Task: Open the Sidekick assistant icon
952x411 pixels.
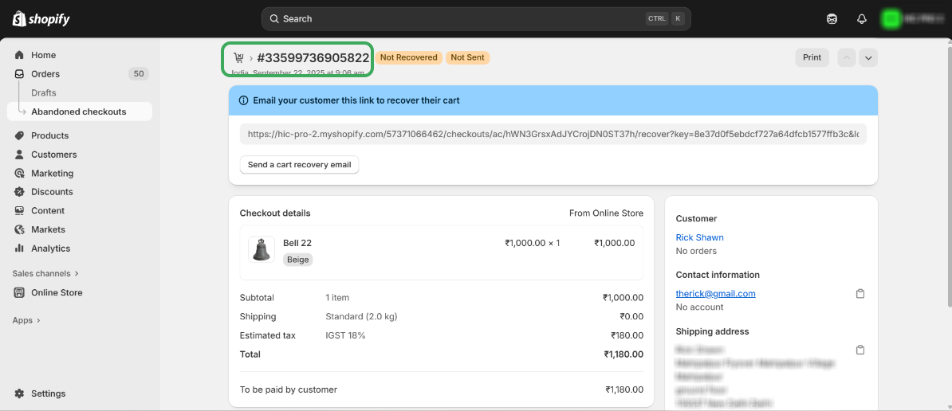Action: pos(832,19)
